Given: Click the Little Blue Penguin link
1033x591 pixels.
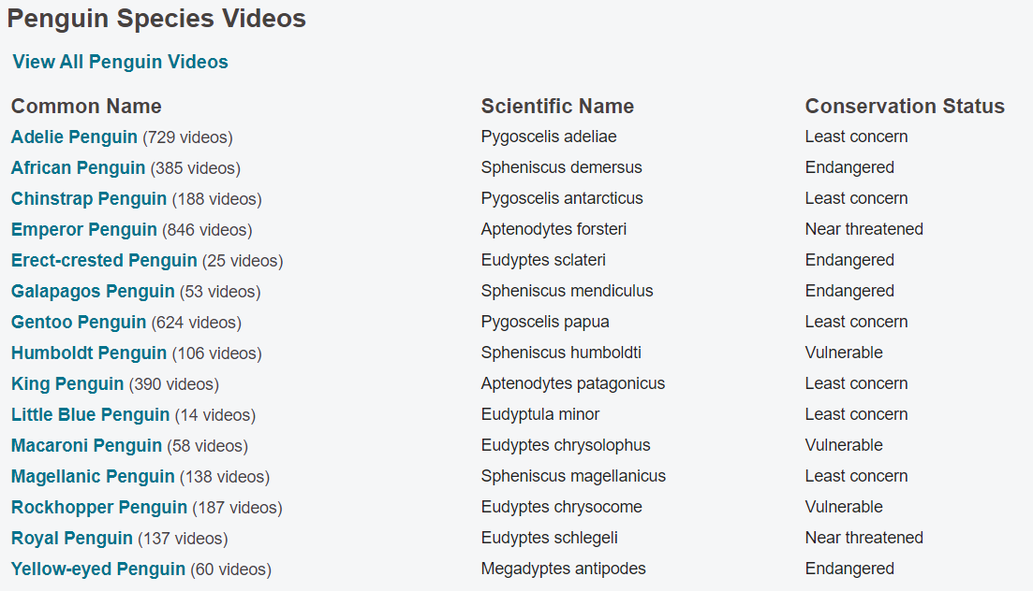Looking at the screenshot, I should [90, 415].
